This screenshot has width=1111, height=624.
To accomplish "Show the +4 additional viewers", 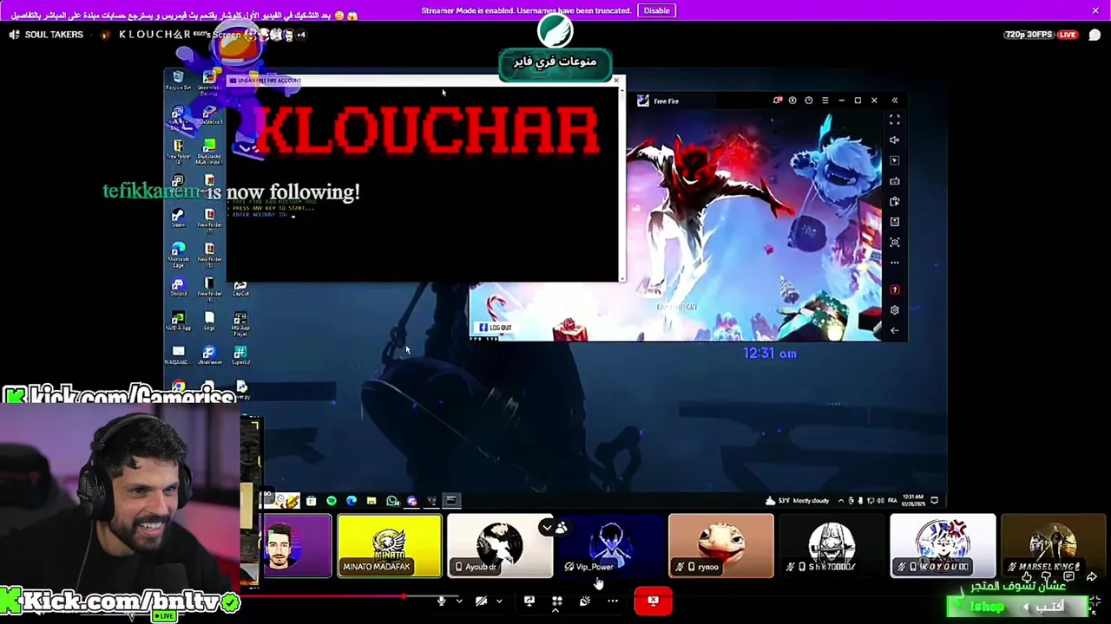I will tap(300, 35).
